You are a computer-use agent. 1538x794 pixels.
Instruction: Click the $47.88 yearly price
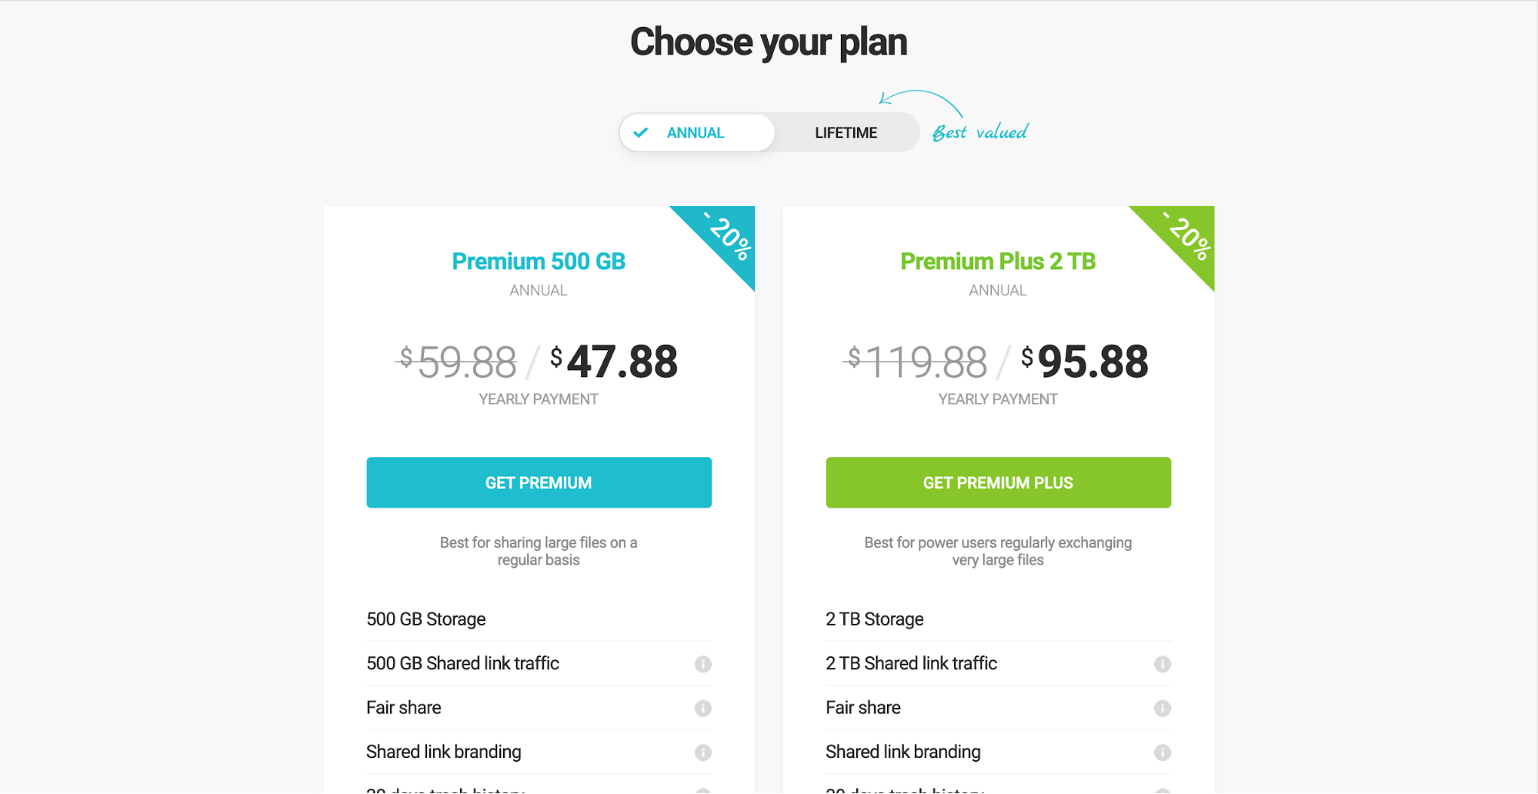(x=614, y=362)
